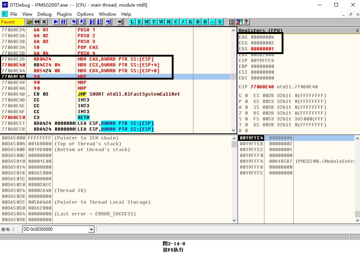Viewport: 360px width, 253px height.
Task: Select MOV ECX,DWORD PTR SS:[ESP+4] line
Action: click(115, 65)
